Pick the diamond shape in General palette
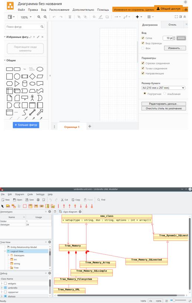 coord(32,76)
